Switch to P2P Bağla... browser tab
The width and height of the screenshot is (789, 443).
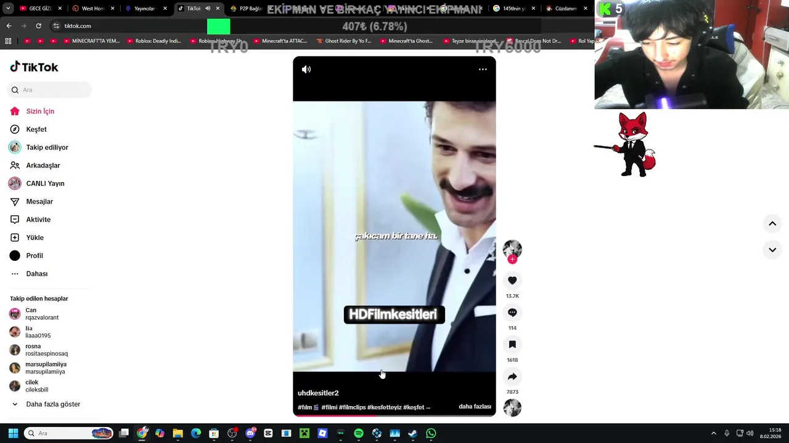tap(250, 9)
